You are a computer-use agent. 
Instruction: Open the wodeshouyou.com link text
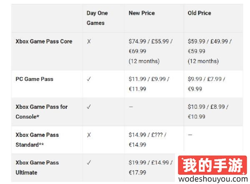(213, 179)
